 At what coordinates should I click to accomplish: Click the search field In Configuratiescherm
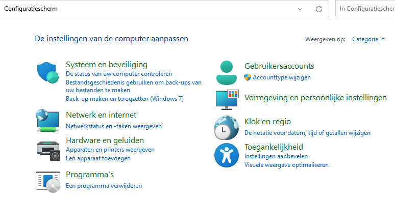click(x=365, y=9)
